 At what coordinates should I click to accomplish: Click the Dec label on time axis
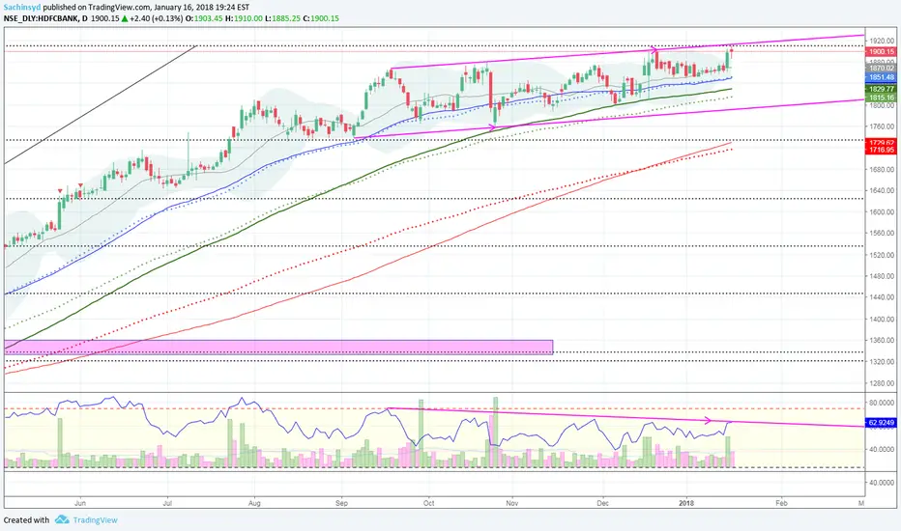click(x=603, y=503)
